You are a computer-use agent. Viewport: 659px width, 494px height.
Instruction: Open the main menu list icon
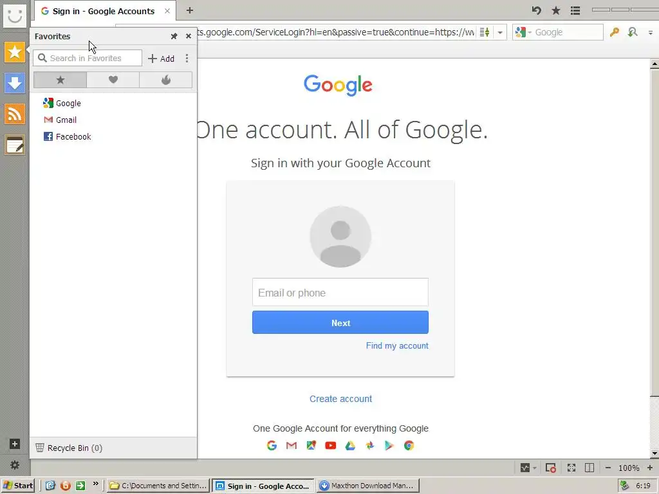click(x=575, y=10)
